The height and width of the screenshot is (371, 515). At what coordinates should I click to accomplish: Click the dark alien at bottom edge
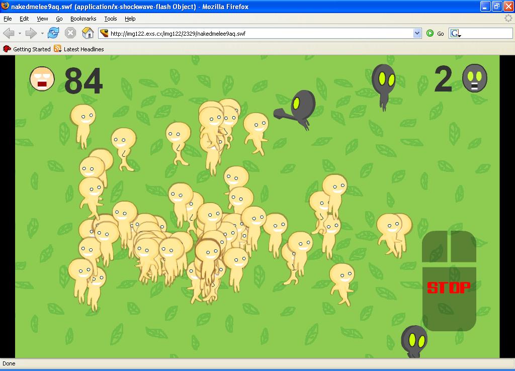pos(414,341)
